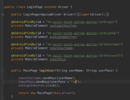This screenshot has width=130, height=100.
Task: Collapse the loginUser method using gutter fold marker
Action: tap(3, 71)
